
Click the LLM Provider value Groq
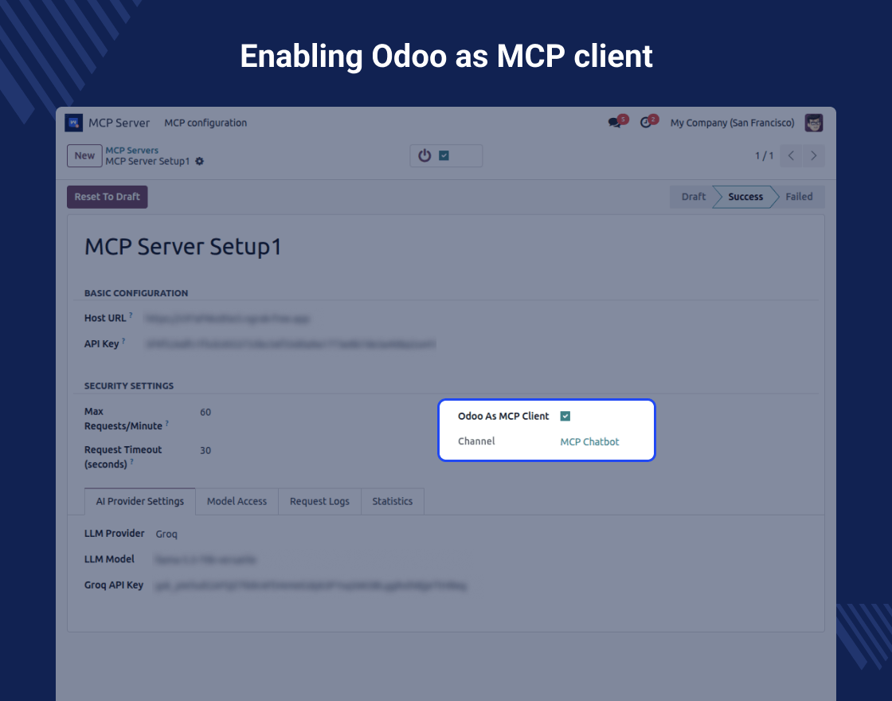tap(166, 535)
